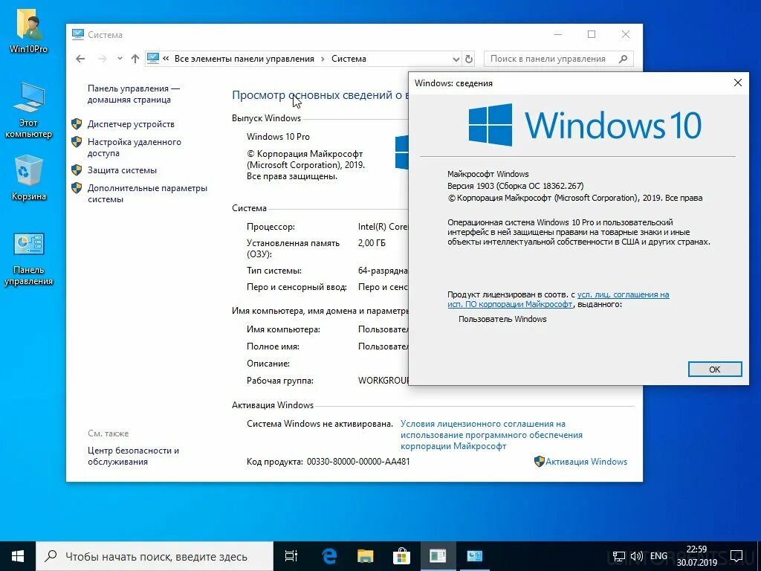Click the shield icon beside System Protection
The width and height of the screenshot is (761, 571).
tap(77, 170)
